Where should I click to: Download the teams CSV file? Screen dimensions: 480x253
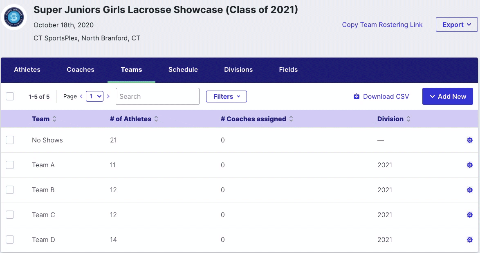click(381, 97)
